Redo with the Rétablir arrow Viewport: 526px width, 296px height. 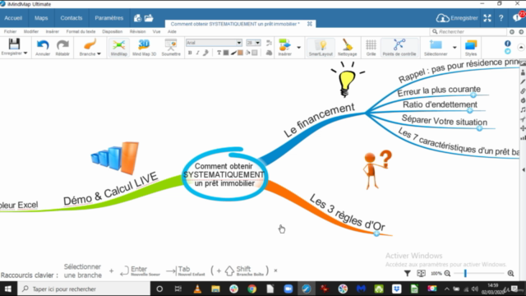click(x=62, y=44)
